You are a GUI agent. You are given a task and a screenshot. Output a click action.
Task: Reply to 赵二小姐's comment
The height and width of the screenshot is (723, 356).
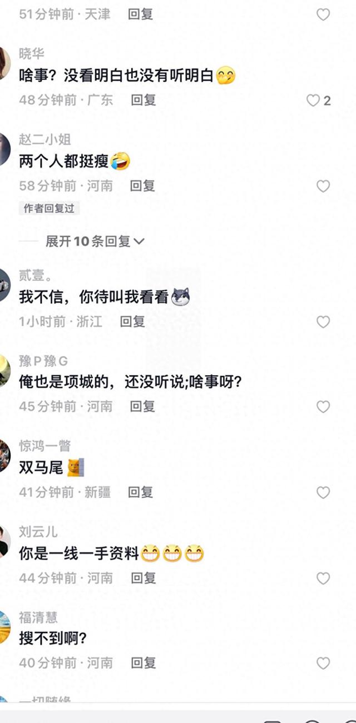pyautogui.click(x=142, y=186)
